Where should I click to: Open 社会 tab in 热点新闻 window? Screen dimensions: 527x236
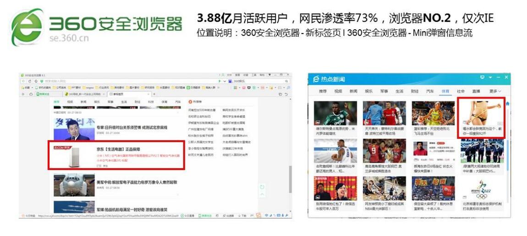(461, 91)
